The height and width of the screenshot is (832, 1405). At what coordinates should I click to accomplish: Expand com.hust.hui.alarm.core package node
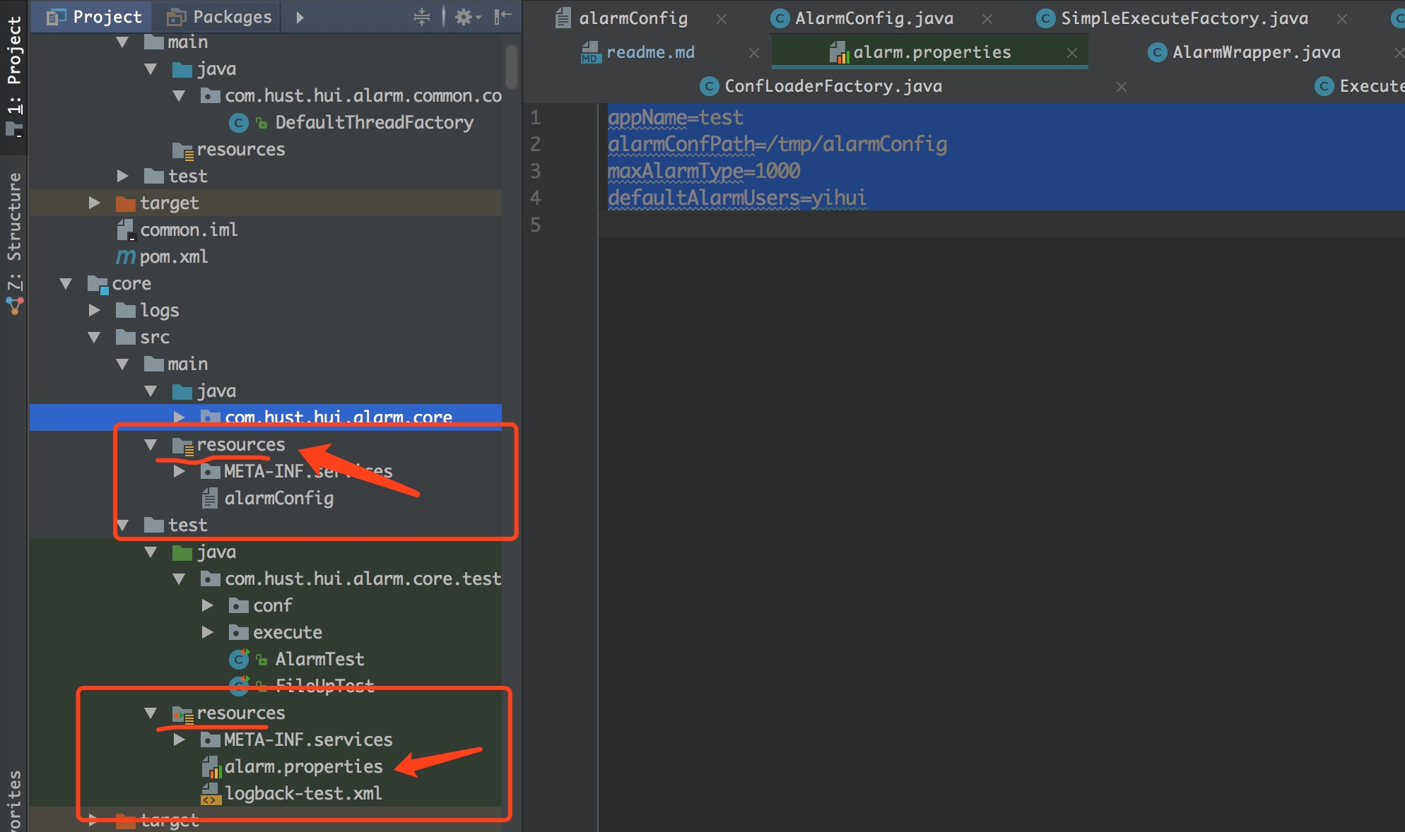[179, 417]
